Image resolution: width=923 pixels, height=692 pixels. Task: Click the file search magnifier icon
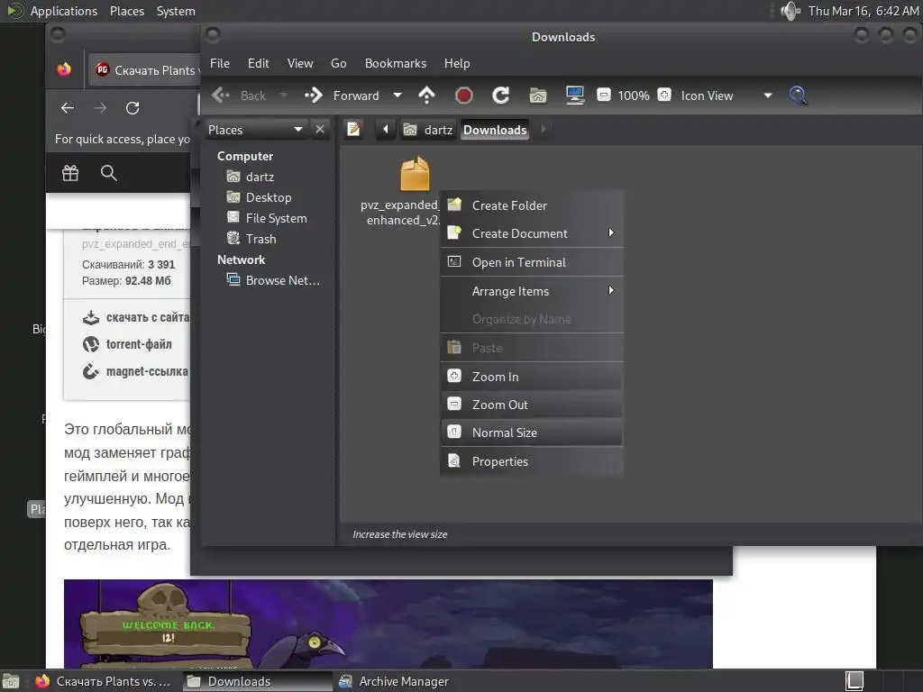point(798,96)
